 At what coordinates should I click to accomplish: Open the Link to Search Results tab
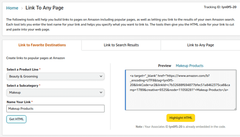point(121,45)
